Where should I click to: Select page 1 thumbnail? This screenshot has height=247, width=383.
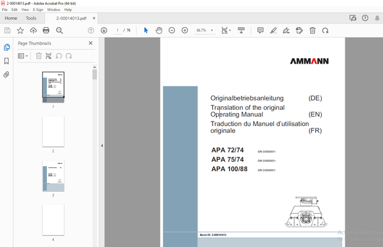53,87
